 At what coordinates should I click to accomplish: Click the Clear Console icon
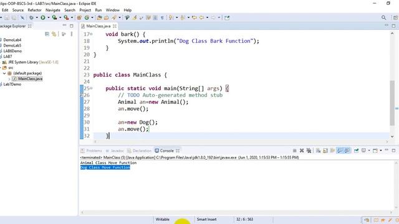(x=318, y=151)
